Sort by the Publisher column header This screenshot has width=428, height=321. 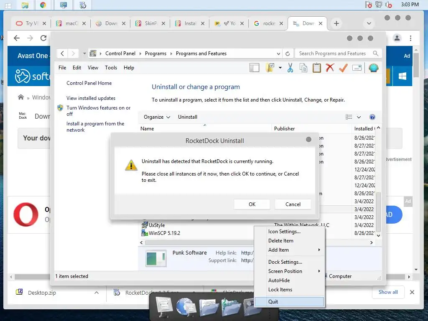(311, 129)
